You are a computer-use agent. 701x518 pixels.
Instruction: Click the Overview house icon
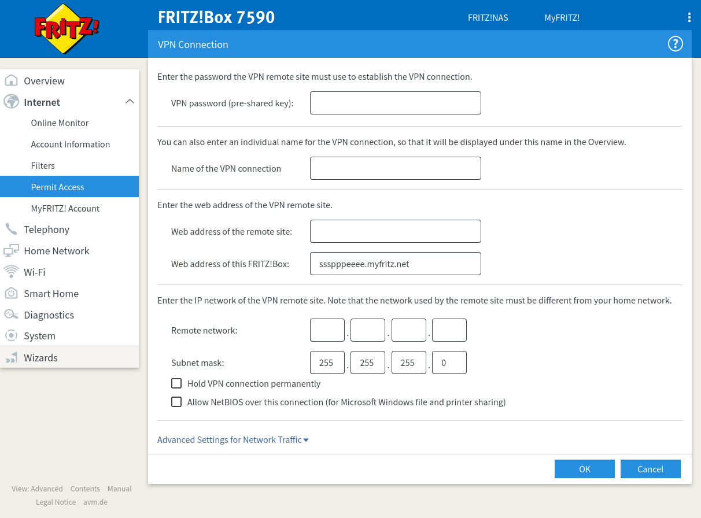(11, 81)
